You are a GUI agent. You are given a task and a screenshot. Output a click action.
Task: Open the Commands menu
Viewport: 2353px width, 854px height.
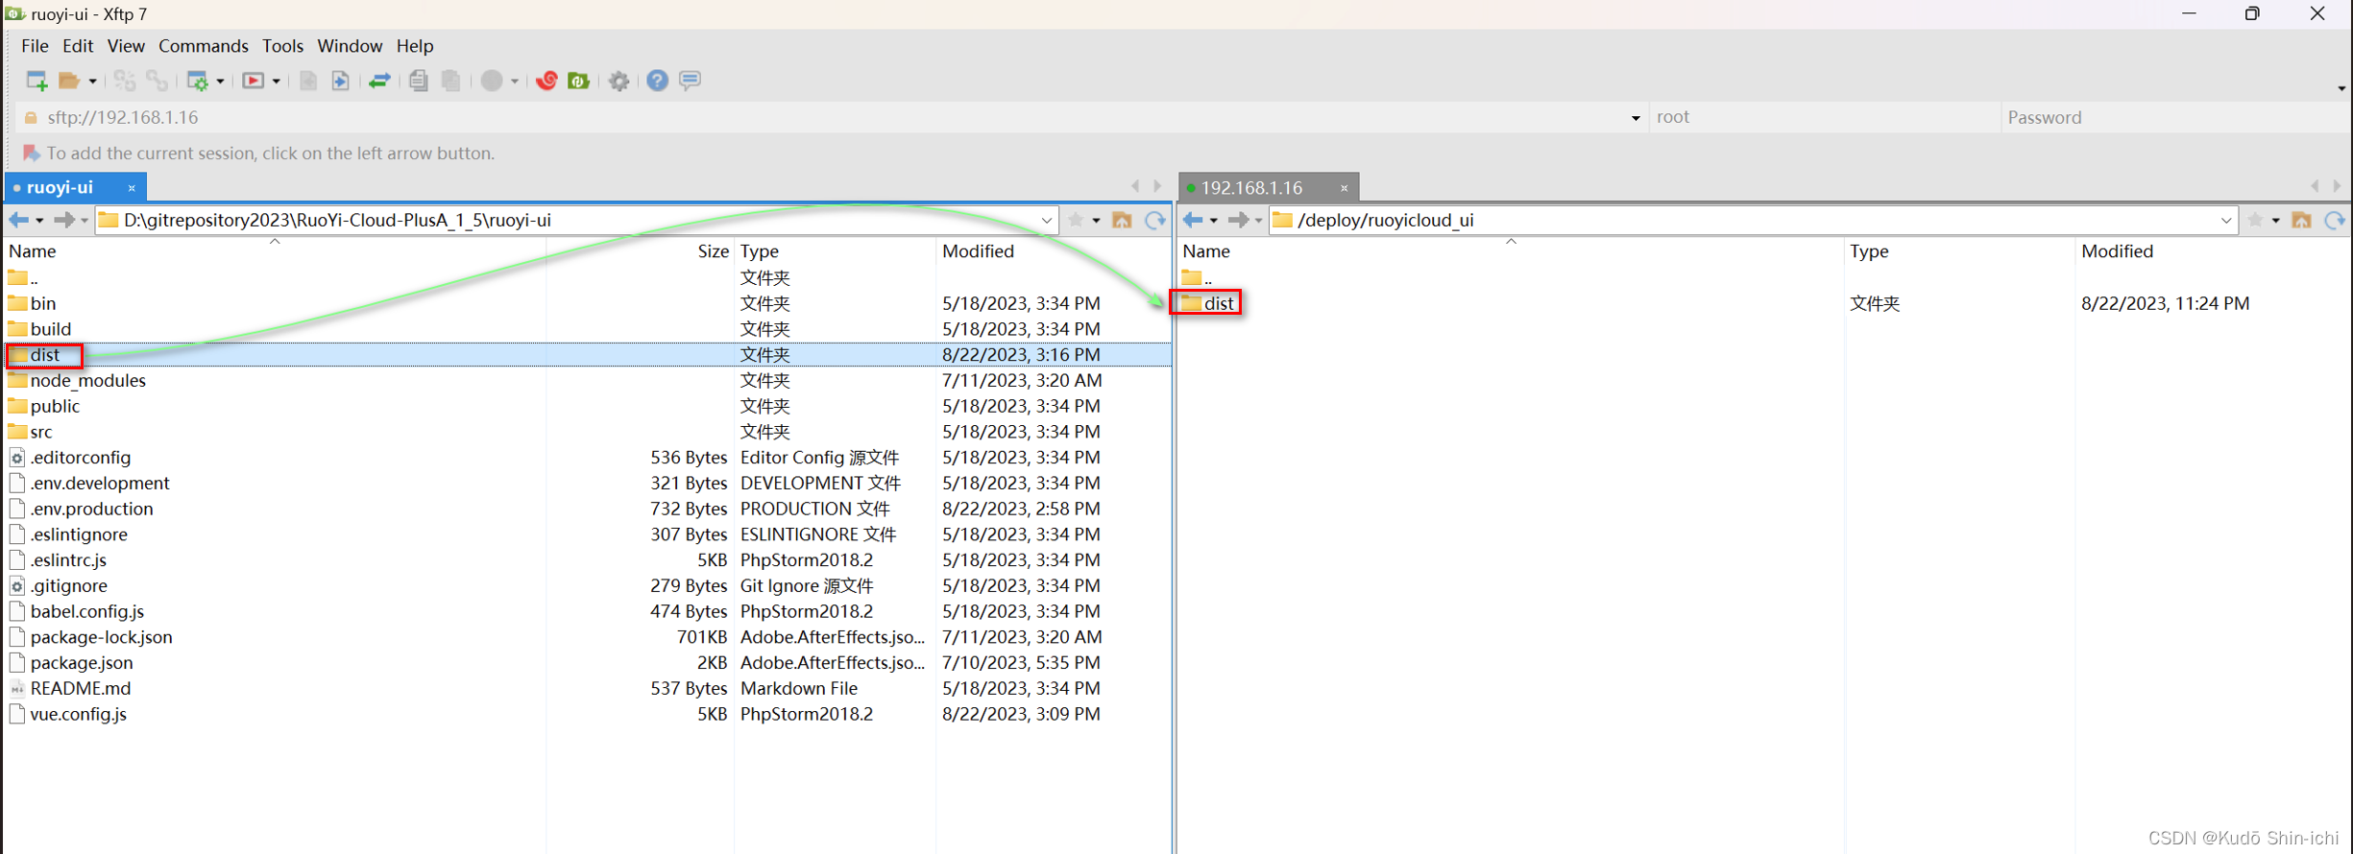203,46
